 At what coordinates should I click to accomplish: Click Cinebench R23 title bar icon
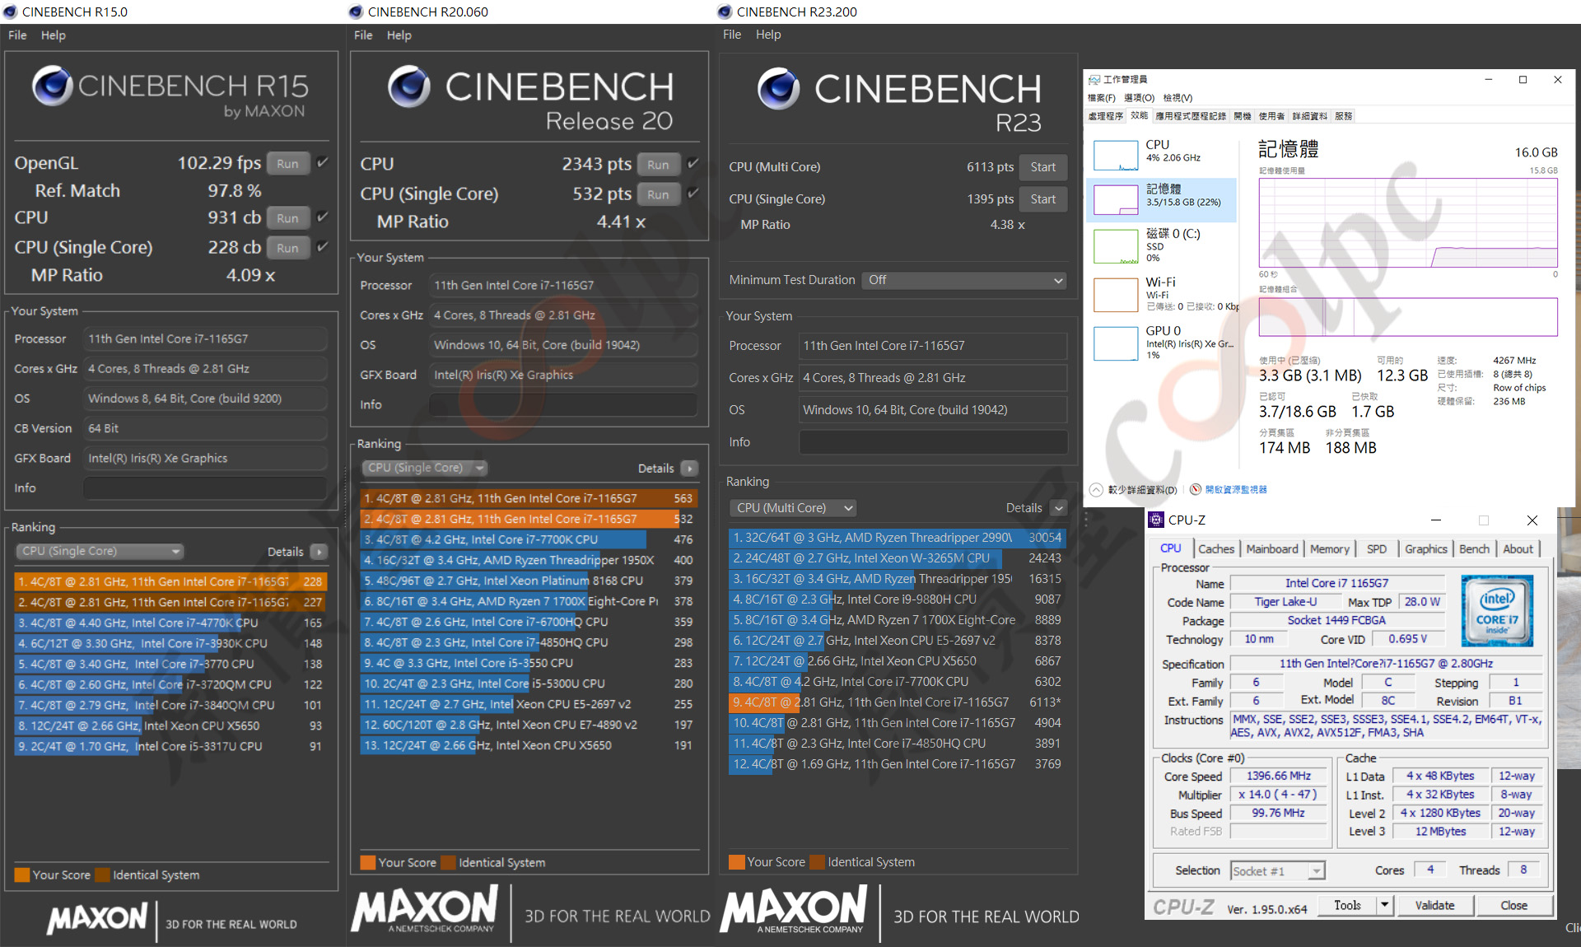pyautogui.click(x=725, y=12)
